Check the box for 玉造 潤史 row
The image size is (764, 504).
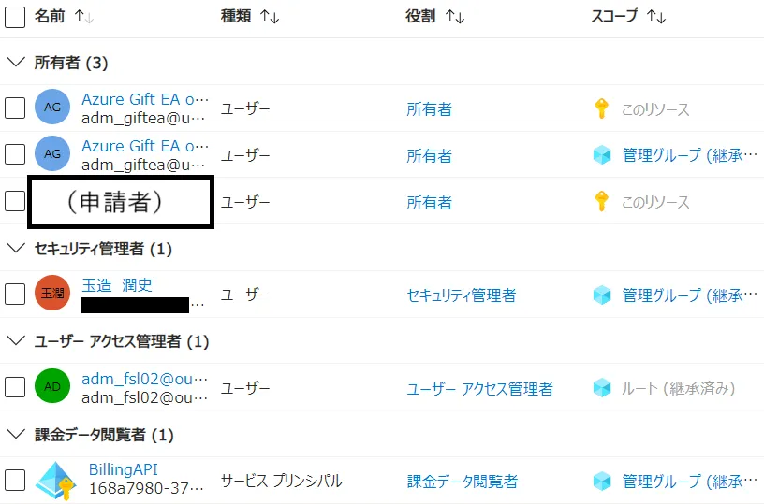[15, 294]
